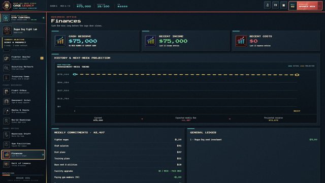This screenshot has width=325, height=183.
Task: Open Opponent Intel menu item
Action: coord(23,101)
